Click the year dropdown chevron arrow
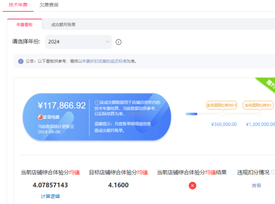Image resolution: width=275 pixels, height=204 pixels. pyautogui.click(x=107, y=41)
